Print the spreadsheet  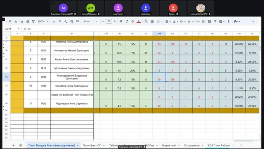(x=28, y=22)
